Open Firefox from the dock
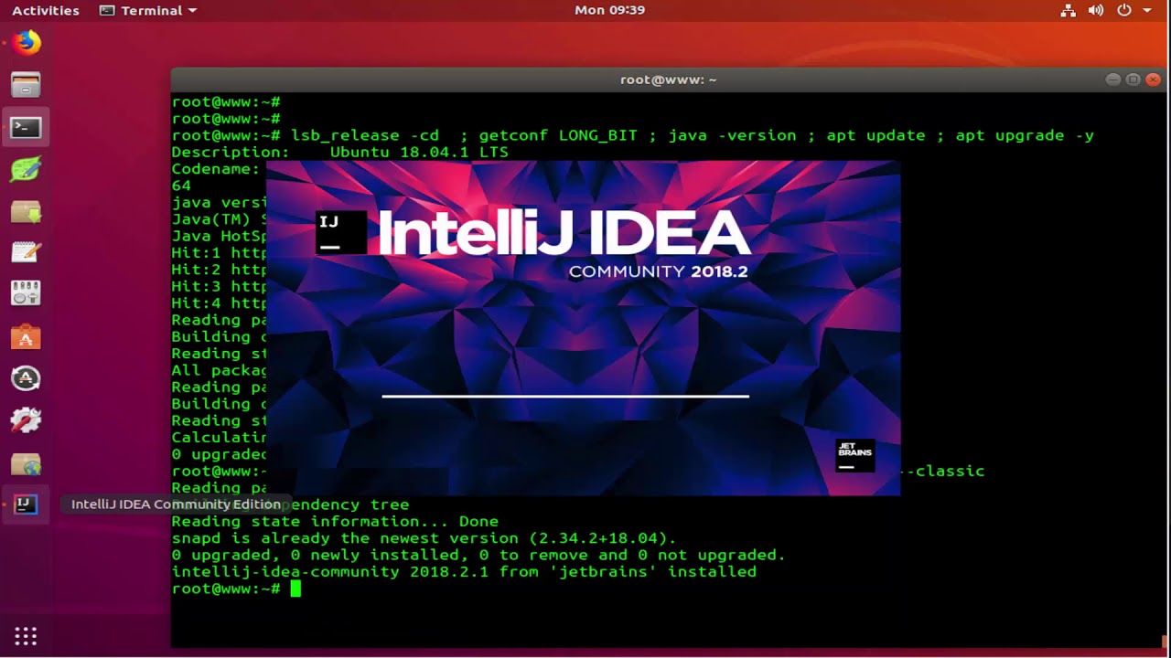Viewport: 1171px width, 658px height. click(26, 43)
